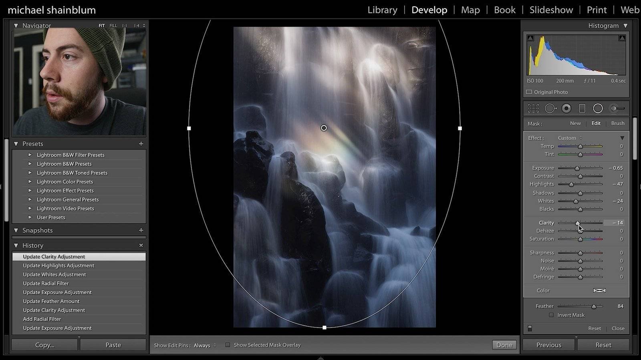Switch to the Library module
641x360 pixels.
382,10
